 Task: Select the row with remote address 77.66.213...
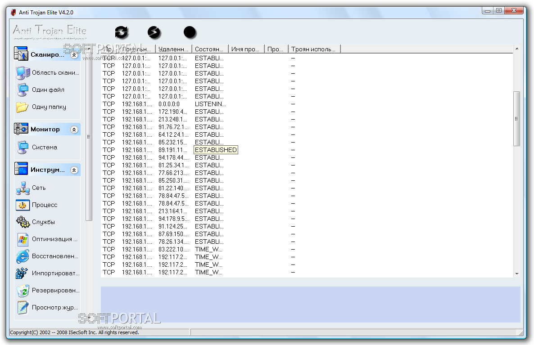pos(307,173)
